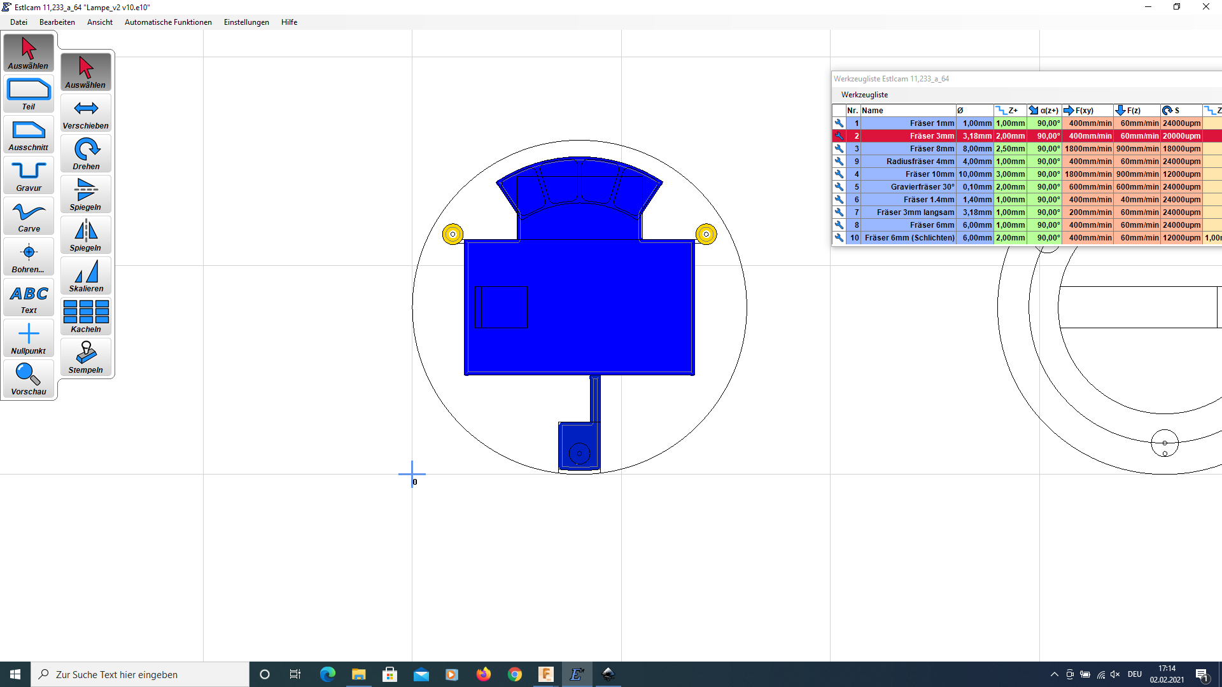Pick the ABC Text tool
Screen dimensions: 1222x687
point(29,298)
